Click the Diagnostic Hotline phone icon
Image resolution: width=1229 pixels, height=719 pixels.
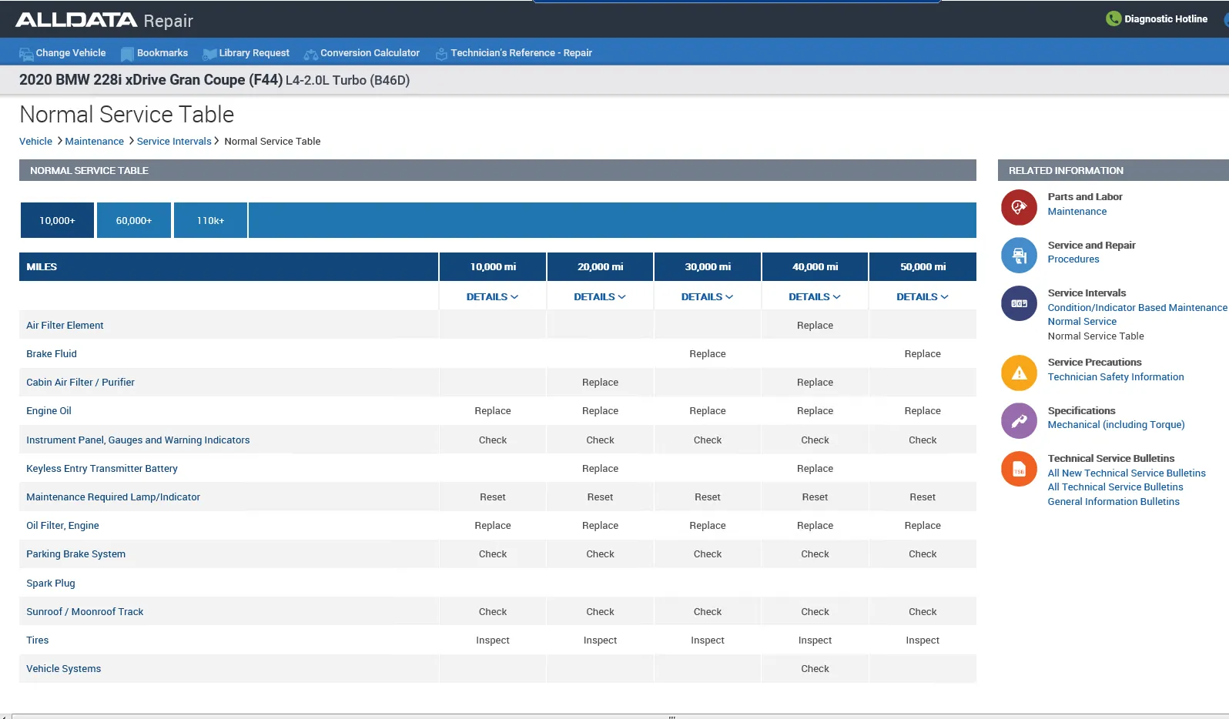(x=1113, y=18)
